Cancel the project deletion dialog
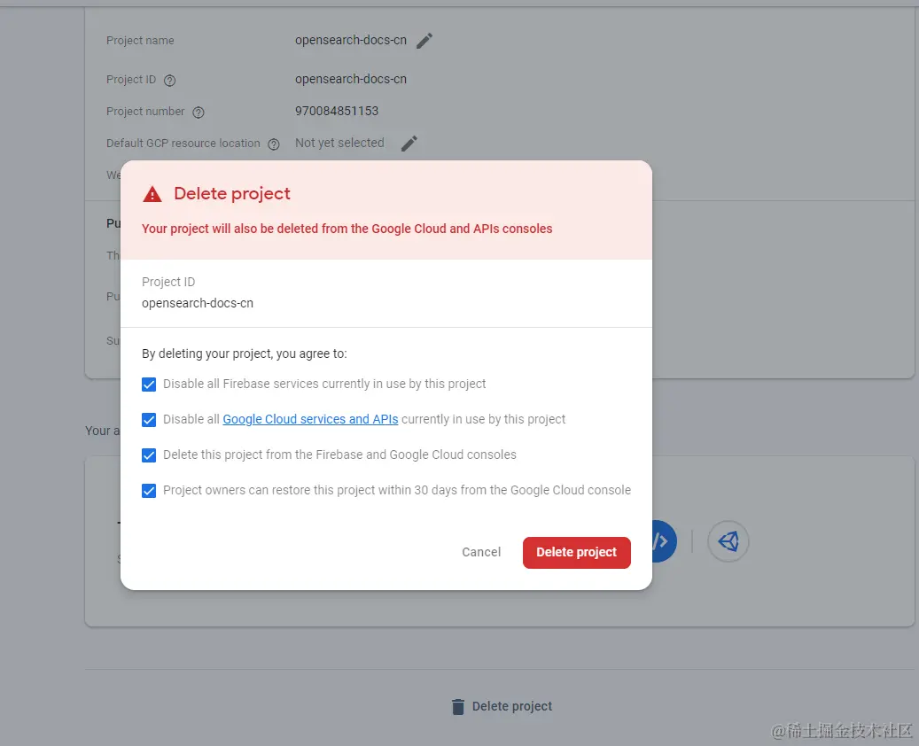 [x=481, y=551]
